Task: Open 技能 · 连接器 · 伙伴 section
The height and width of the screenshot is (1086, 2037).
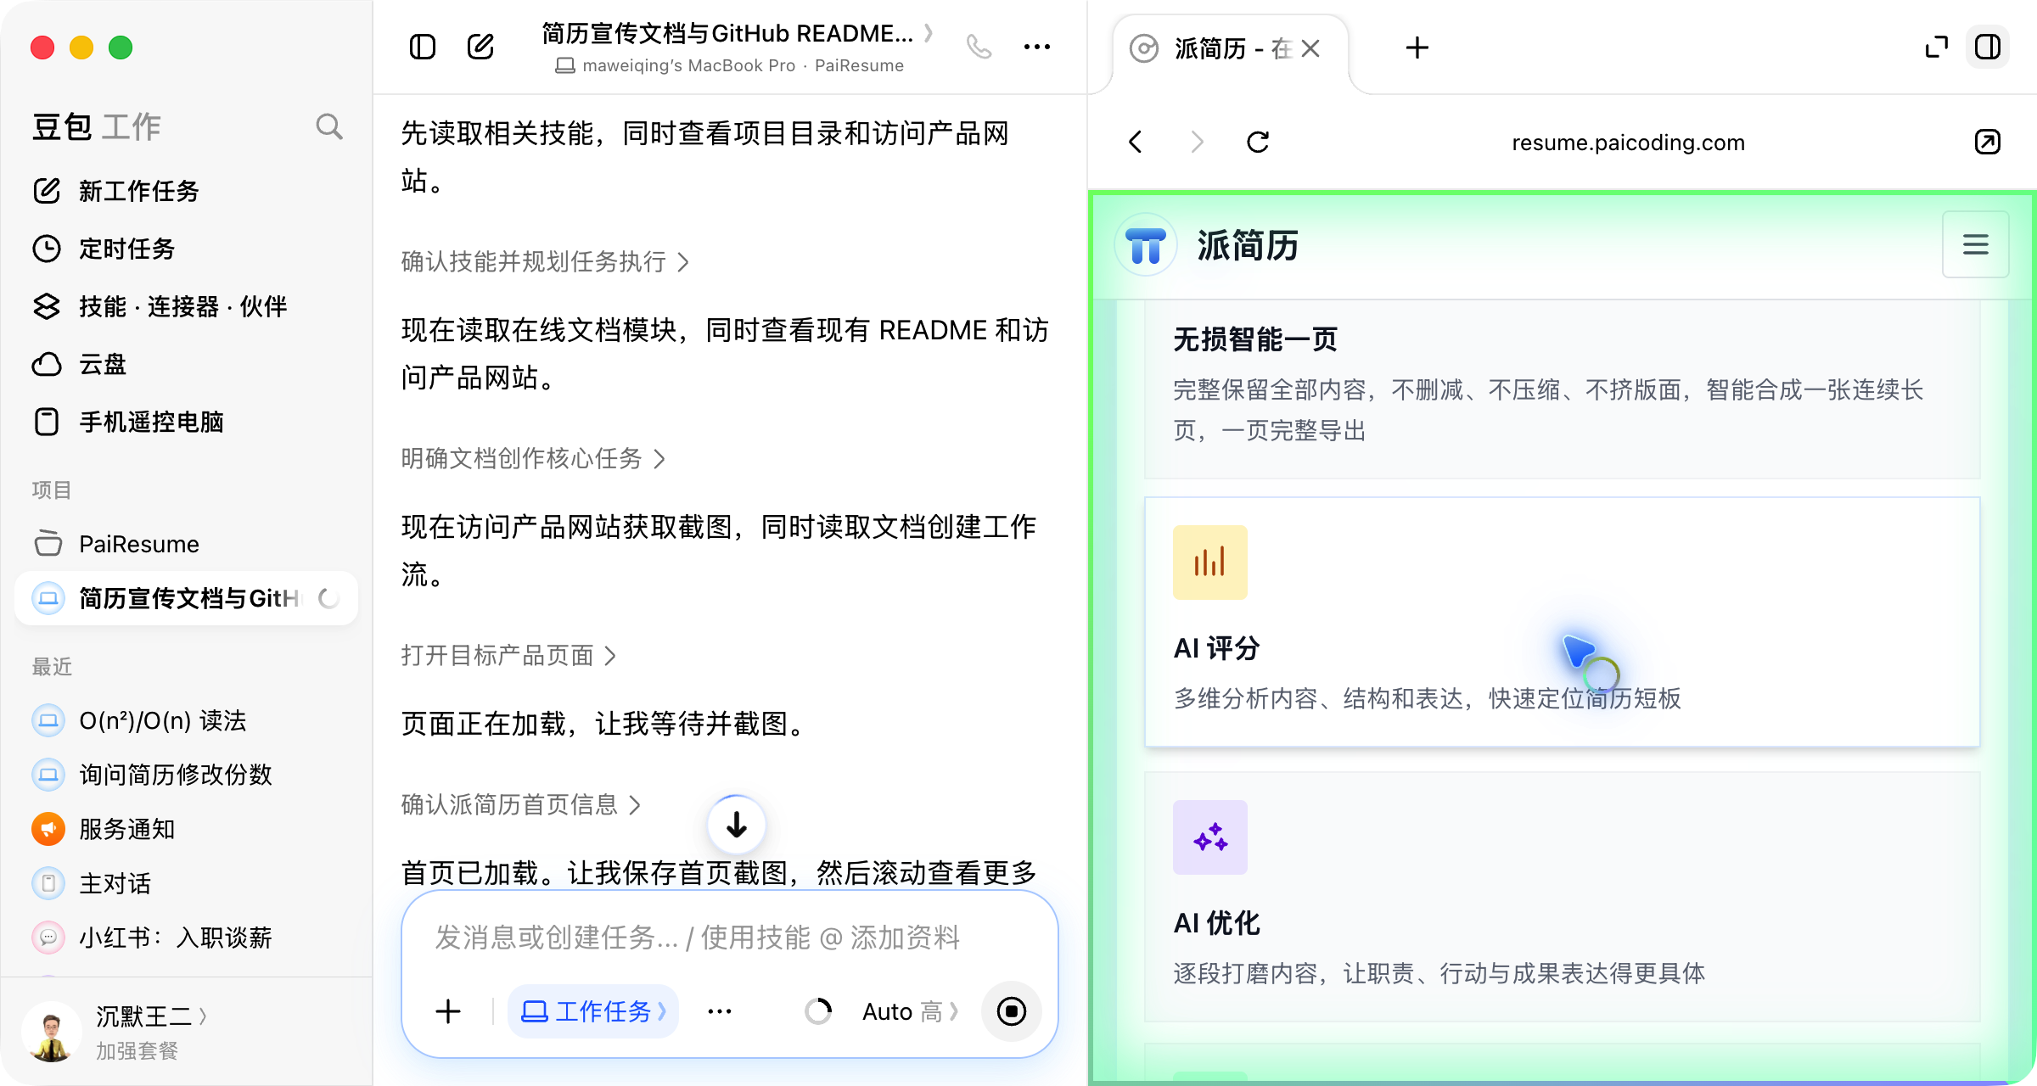Action: click(x=160, y=306)
